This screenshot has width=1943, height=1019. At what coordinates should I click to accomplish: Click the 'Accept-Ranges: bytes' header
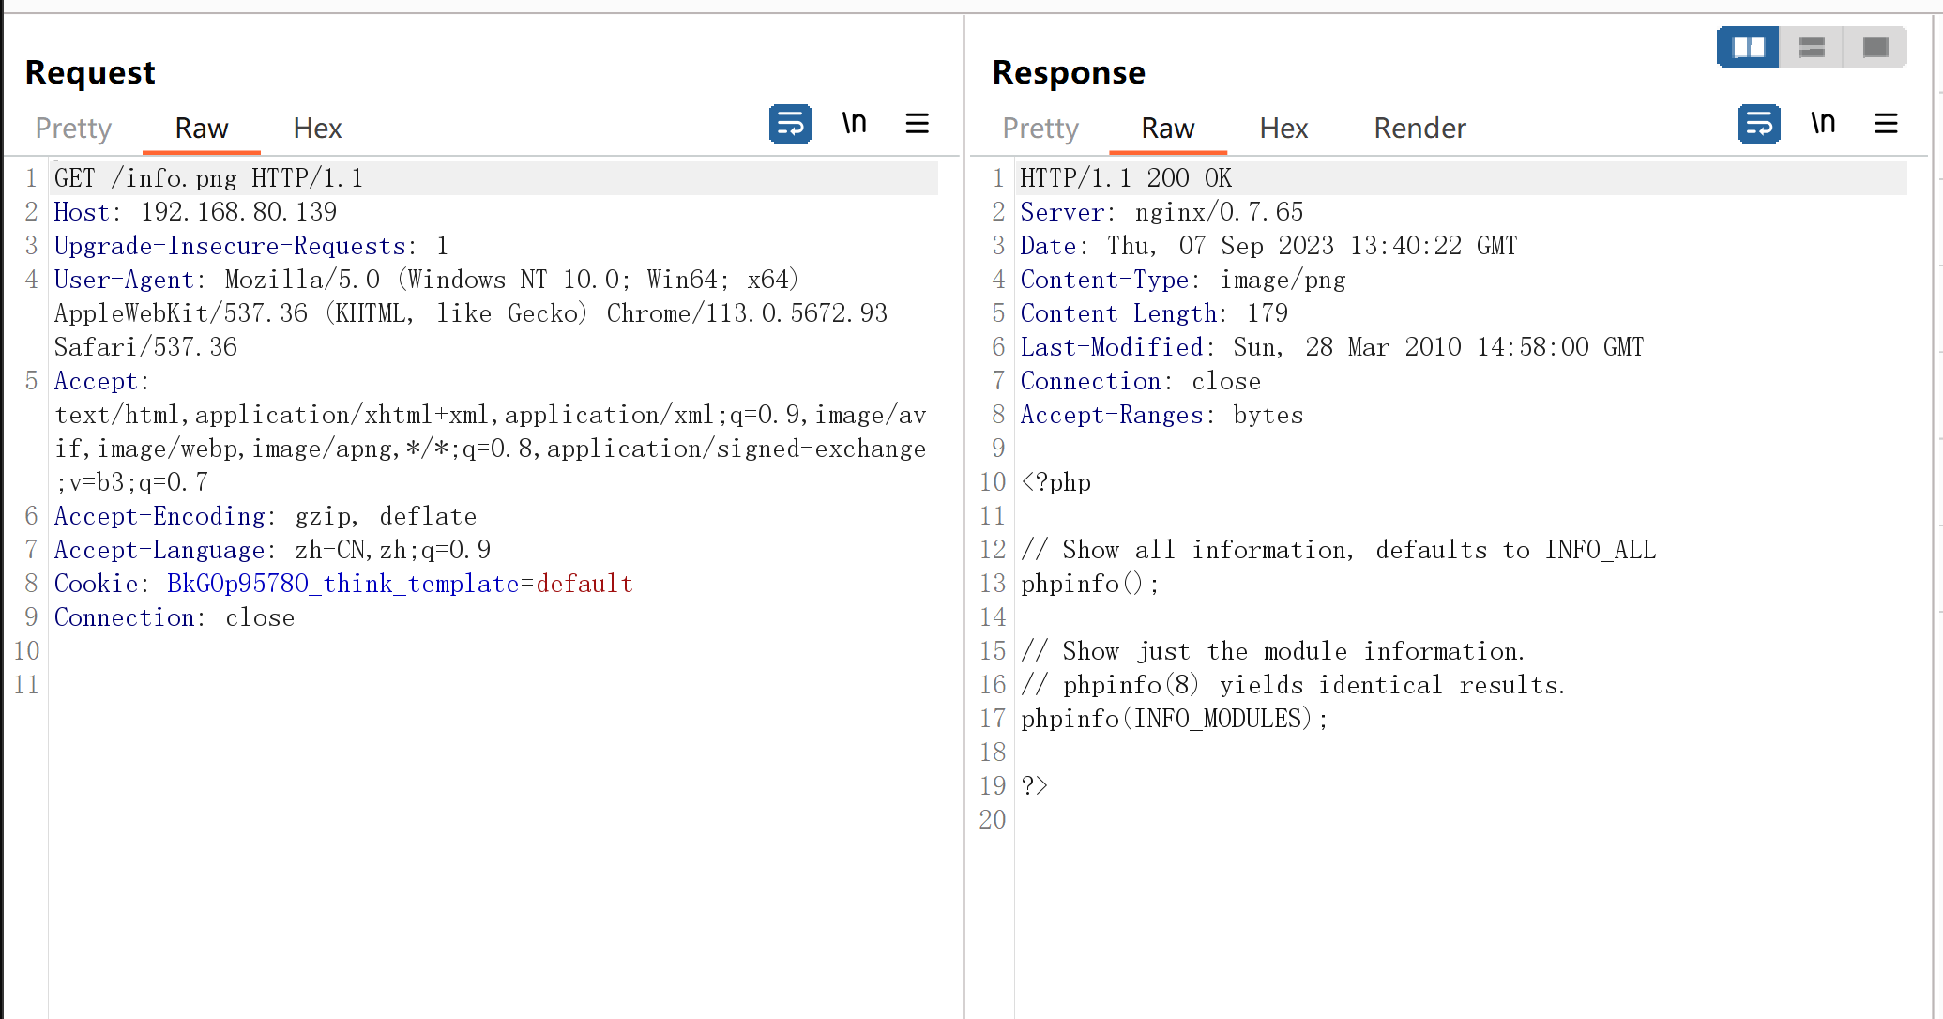[1161, 415]
